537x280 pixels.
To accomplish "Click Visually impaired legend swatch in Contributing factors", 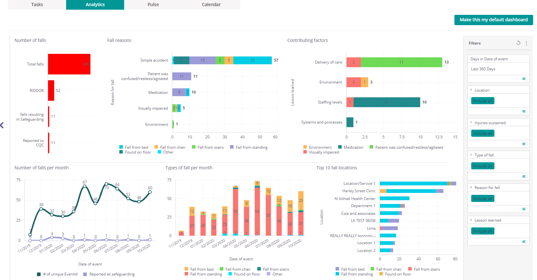I will [305, 152].
